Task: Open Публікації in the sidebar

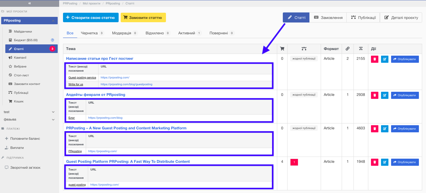Action: click(x=21, y=93)
